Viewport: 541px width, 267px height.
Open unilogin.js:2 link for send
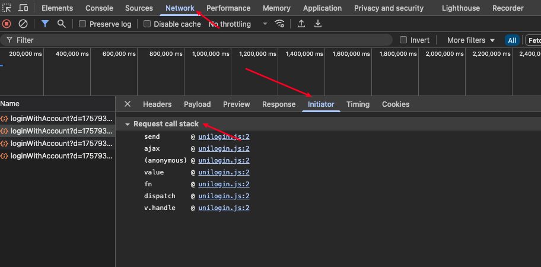pos(224,136)
